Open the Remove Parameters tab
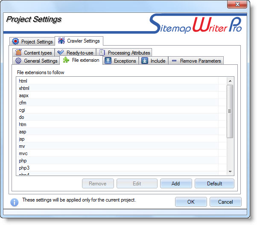This screenshot has height=225, width=257. pyautogui.click(x=196, y=61)
